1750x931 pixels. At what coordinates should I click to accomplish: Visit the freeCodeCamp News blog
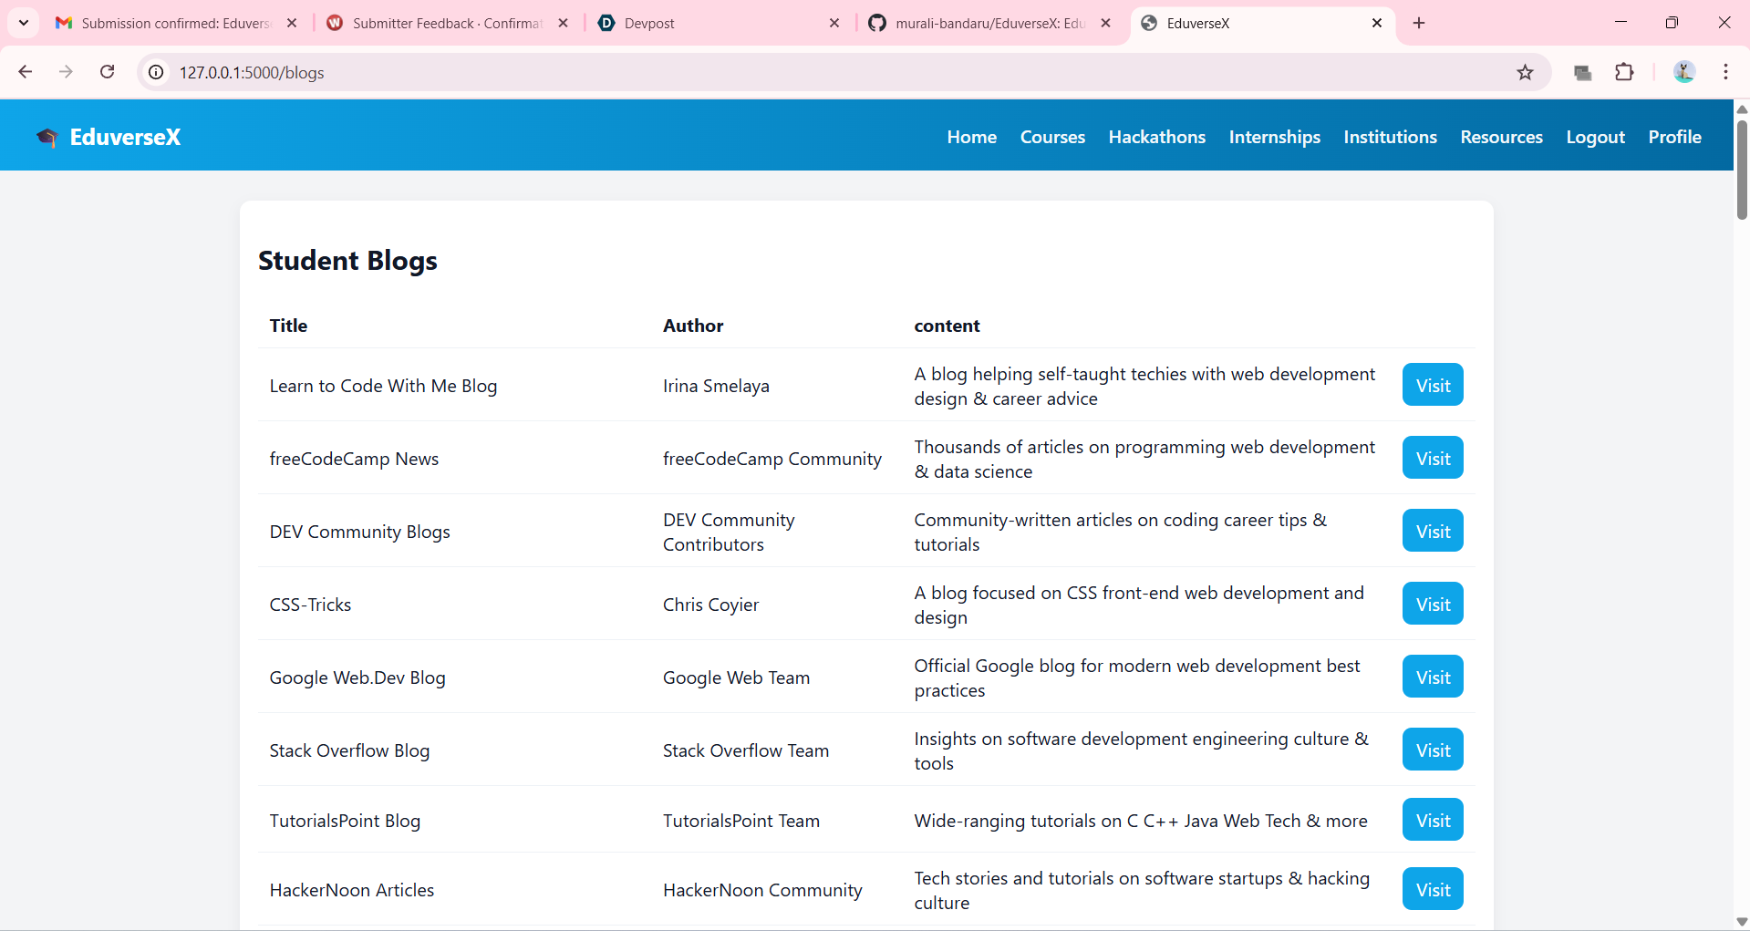point(1433,458)
